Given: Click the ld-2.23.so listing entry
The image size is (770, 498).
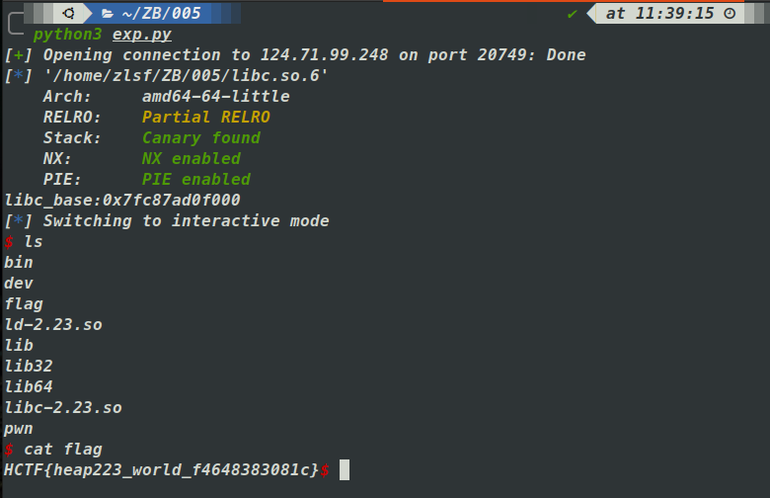Looking at the screenshot, I should (53, 324).
